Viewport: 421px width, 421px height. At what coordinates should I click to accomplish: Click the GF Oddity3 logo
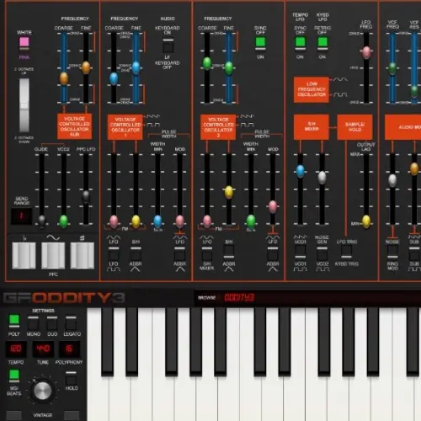64,298
